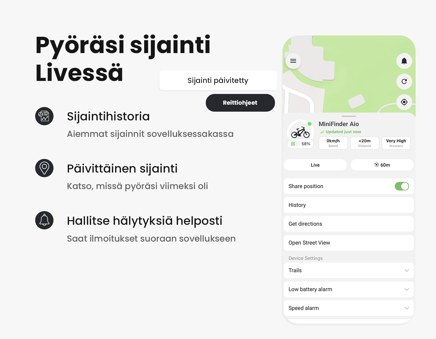Center map with the locate target icon
This screenshot has width=436, height=339.
404,102
